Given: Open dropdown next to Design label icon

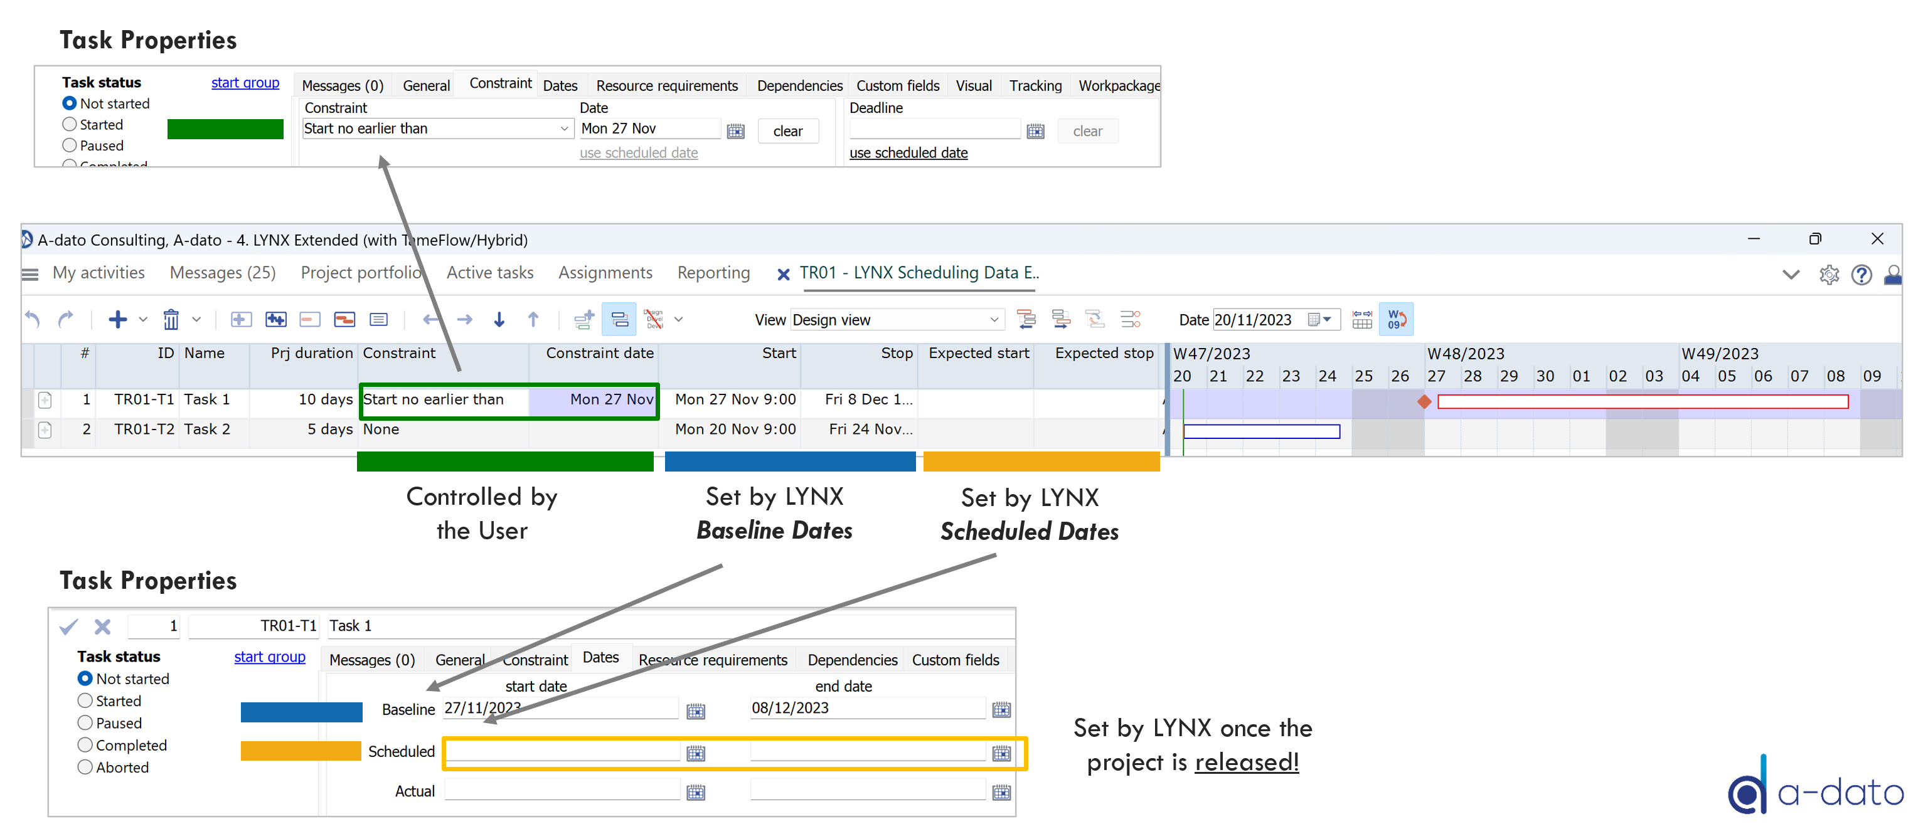Looking at the screenshot, I should (x=679, y=320).
